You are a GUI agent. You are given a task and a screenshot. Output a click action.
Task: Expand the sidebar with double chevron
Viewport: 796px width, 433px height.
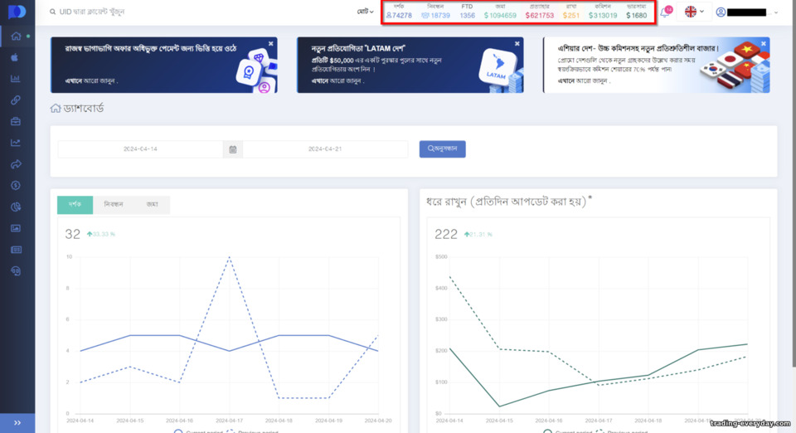click(x=17, y=423)
